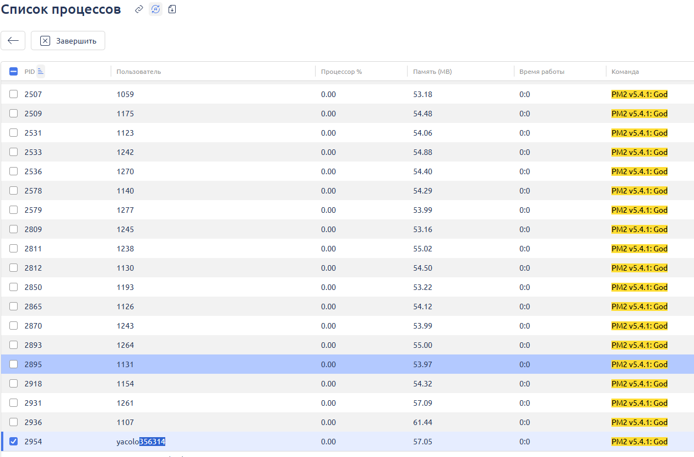Tick the checkbox next to PID 2809
Image resolution: width=694 pixels, height=457 pixels.
[14, 229]
